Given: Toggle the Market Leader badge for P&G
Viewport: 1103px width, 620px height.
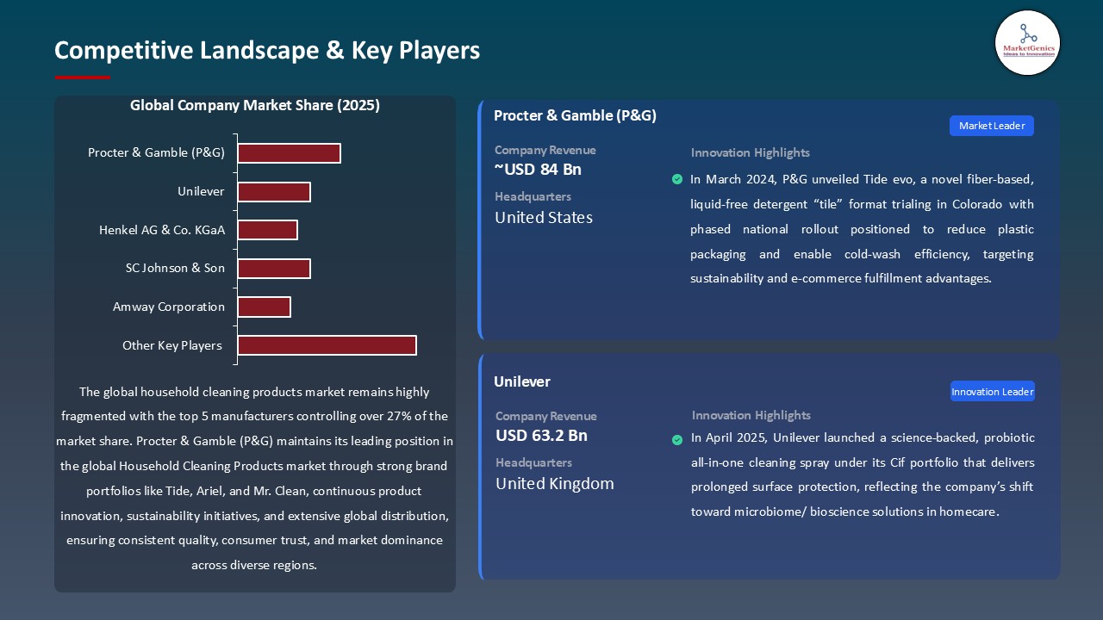Looking at the screenshot, I should 991,126.
